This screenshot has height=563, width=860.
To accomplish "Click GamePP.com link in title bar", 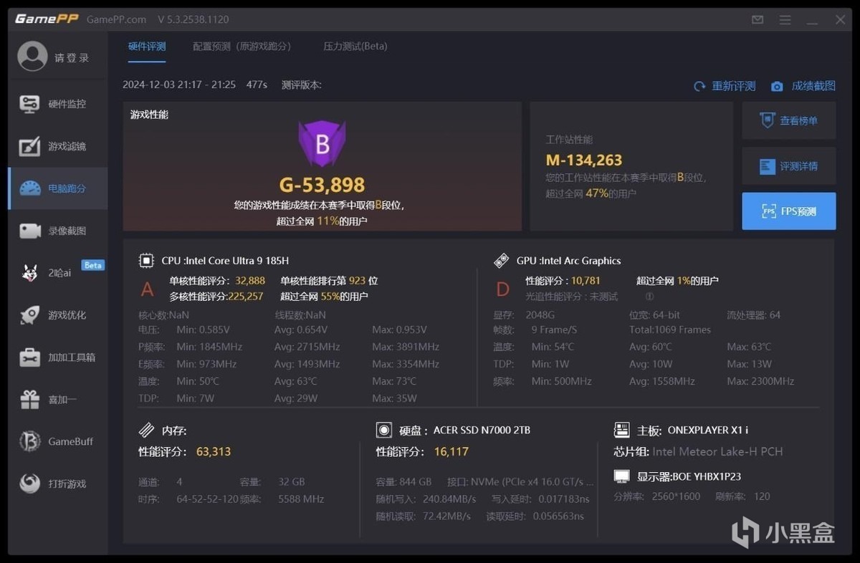I will pyautogui.click(x=117, y=19).
